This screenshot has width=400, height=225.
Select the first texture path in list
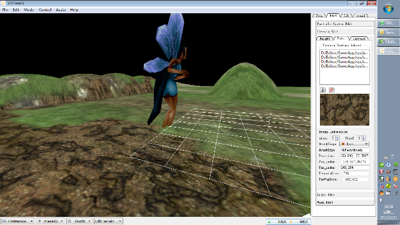point(344,52)
